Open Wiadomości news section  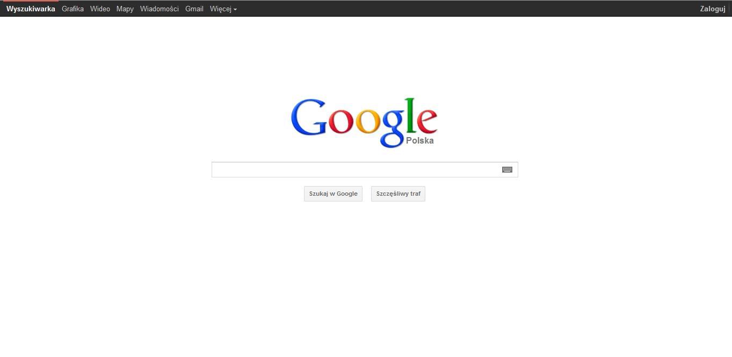160,9
